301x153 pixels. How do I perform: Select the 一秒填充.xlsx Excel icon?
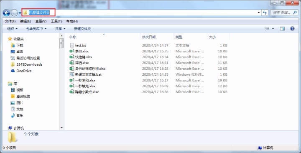point(72,86)
